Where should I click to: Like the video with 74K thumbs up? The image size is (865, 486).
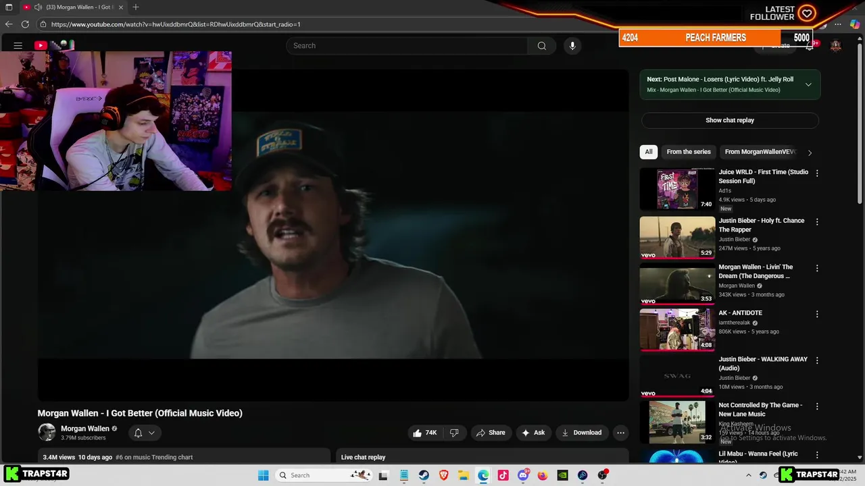coord(424,433)
